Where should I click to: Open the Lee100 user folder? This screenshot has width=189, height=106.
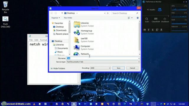coord(84,40)
